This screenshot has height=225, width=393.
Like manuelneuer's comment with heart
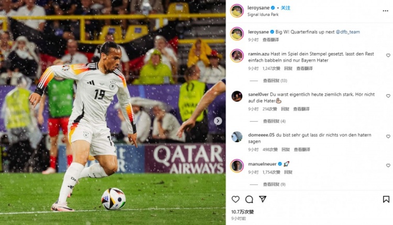coord(388,166)
